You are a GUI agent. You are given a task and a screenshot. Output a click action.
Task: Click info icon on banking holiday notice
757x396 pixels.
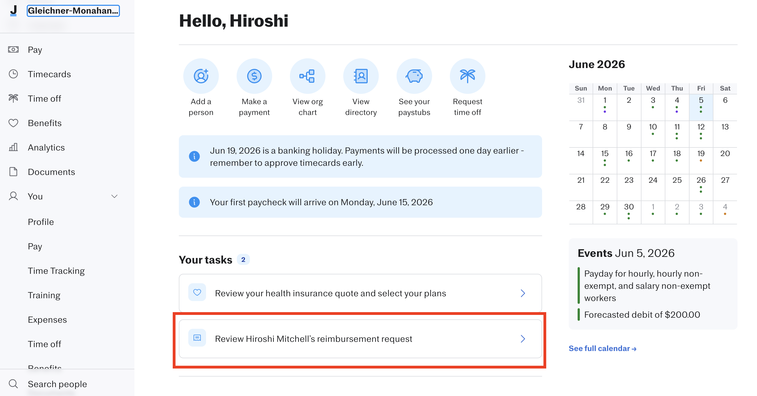[194, 156]
